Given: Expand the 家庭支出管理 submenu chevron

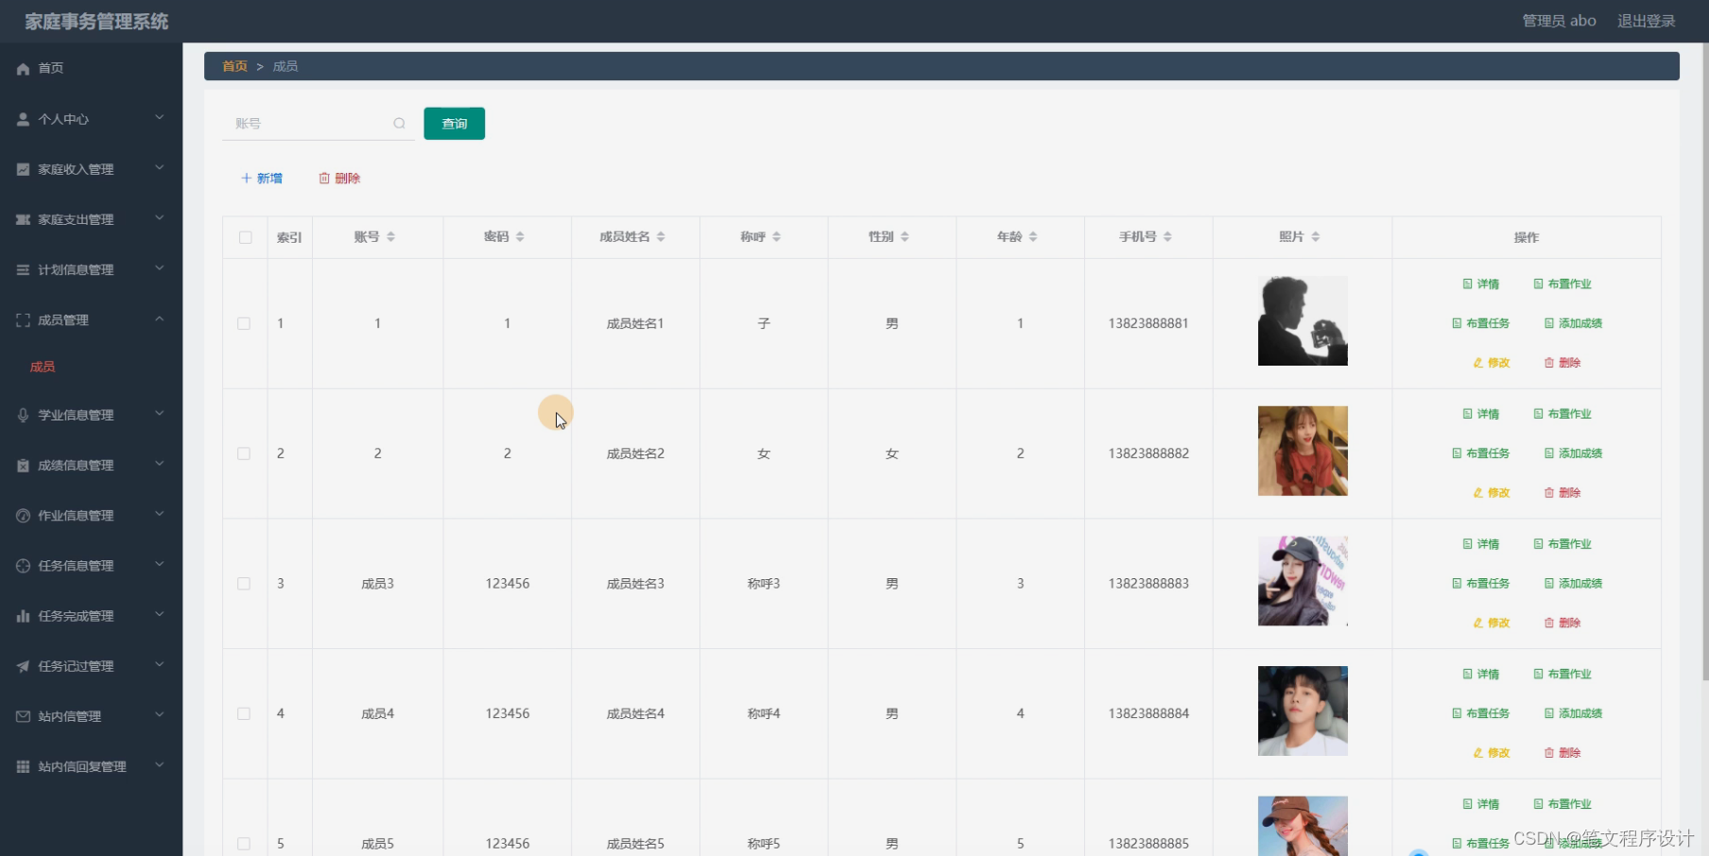Looking at the screenshot, I should [160, 217].
